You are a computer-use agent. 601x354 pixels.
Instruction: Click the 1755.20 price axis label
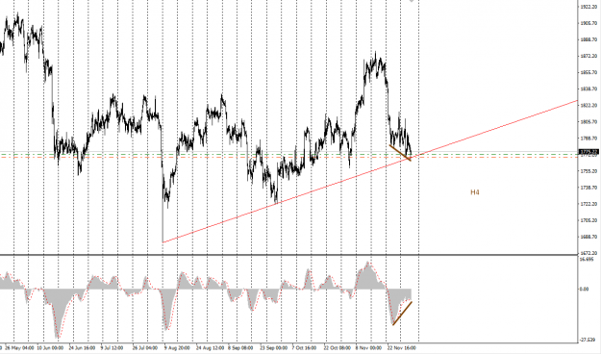tap(589, 171)
